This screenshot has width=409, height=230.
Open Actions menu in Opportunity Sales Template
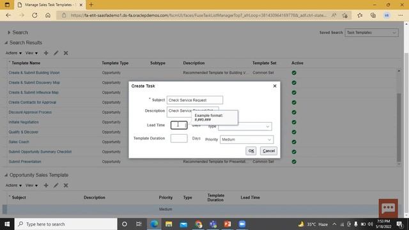13,185
